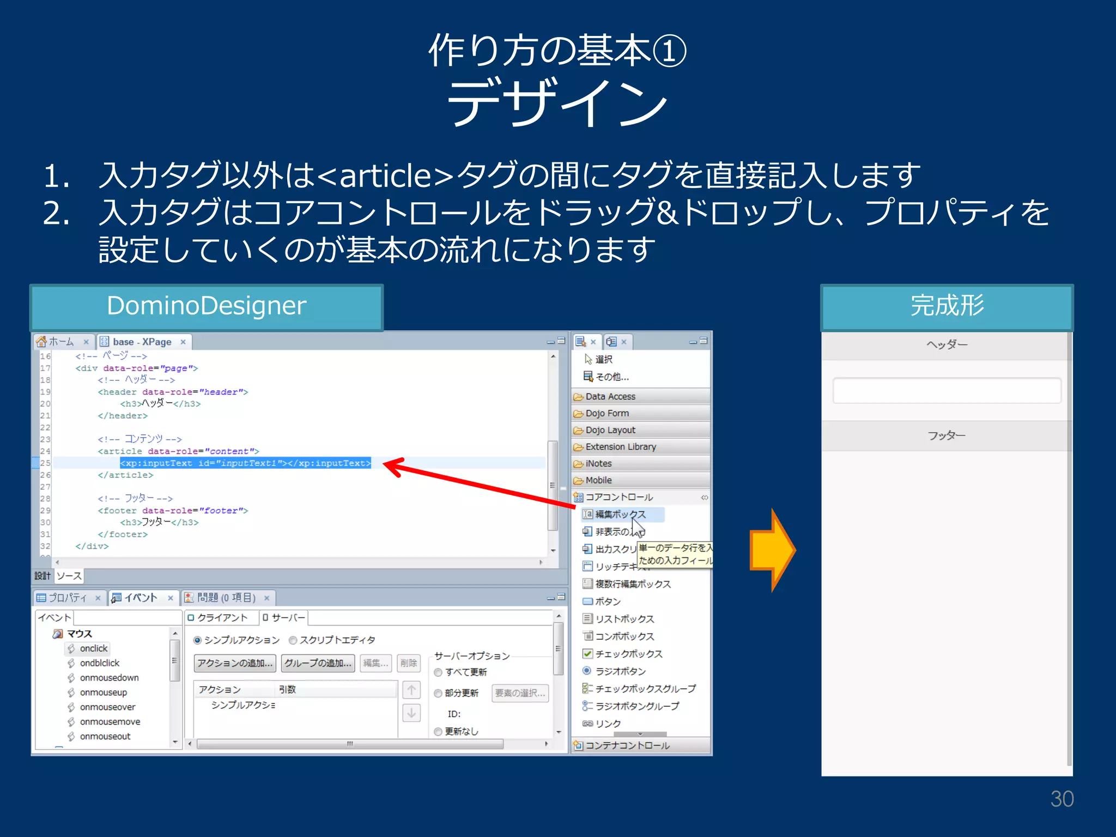The image size is (1116, 837).
Task: Select the リストボックス control in the palette
Action: pos(618,618)
